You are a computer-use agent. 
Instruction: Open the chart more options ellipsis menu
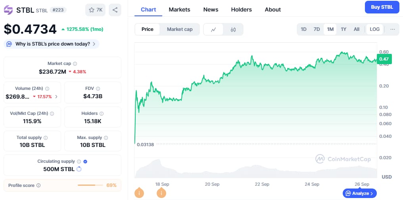[393, 29]
